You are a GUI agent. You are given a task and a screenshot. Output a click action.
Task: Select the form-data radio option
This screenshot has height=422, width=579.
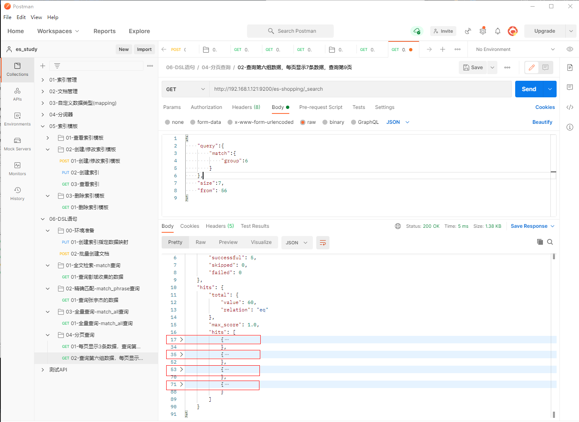tap(193, 122)
